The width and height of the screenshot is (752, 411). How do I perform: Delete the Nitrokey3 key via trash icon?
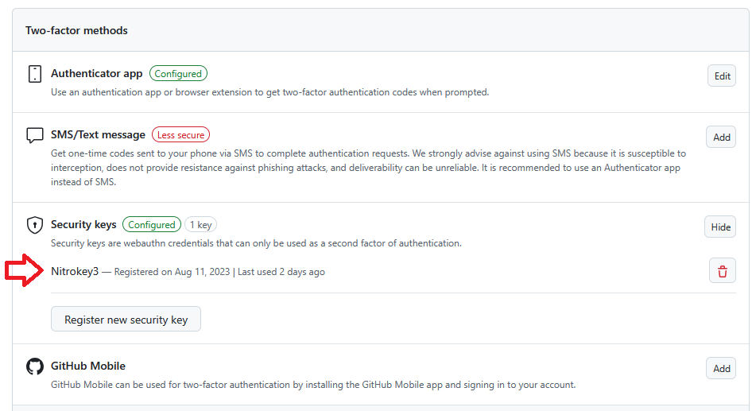pos(722,271)
